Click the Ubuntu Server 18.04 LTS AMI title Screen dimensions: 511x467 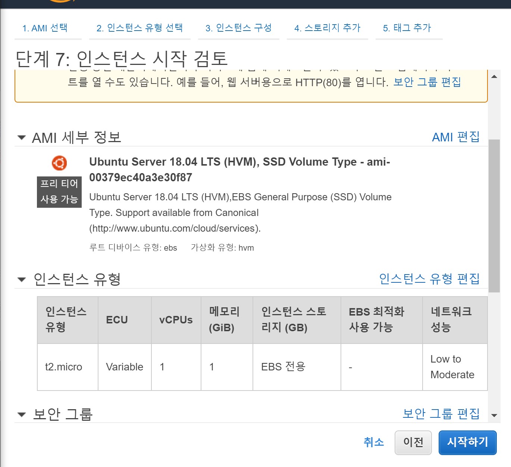coord(239,170)
